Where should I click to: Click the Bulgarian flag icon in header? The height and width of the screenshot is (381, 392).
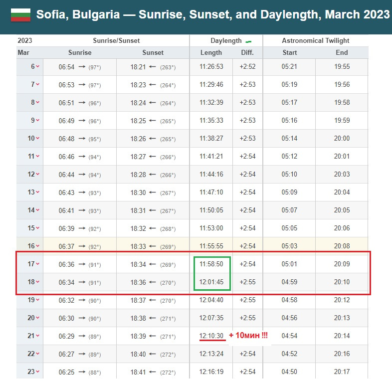coord(21,15)
